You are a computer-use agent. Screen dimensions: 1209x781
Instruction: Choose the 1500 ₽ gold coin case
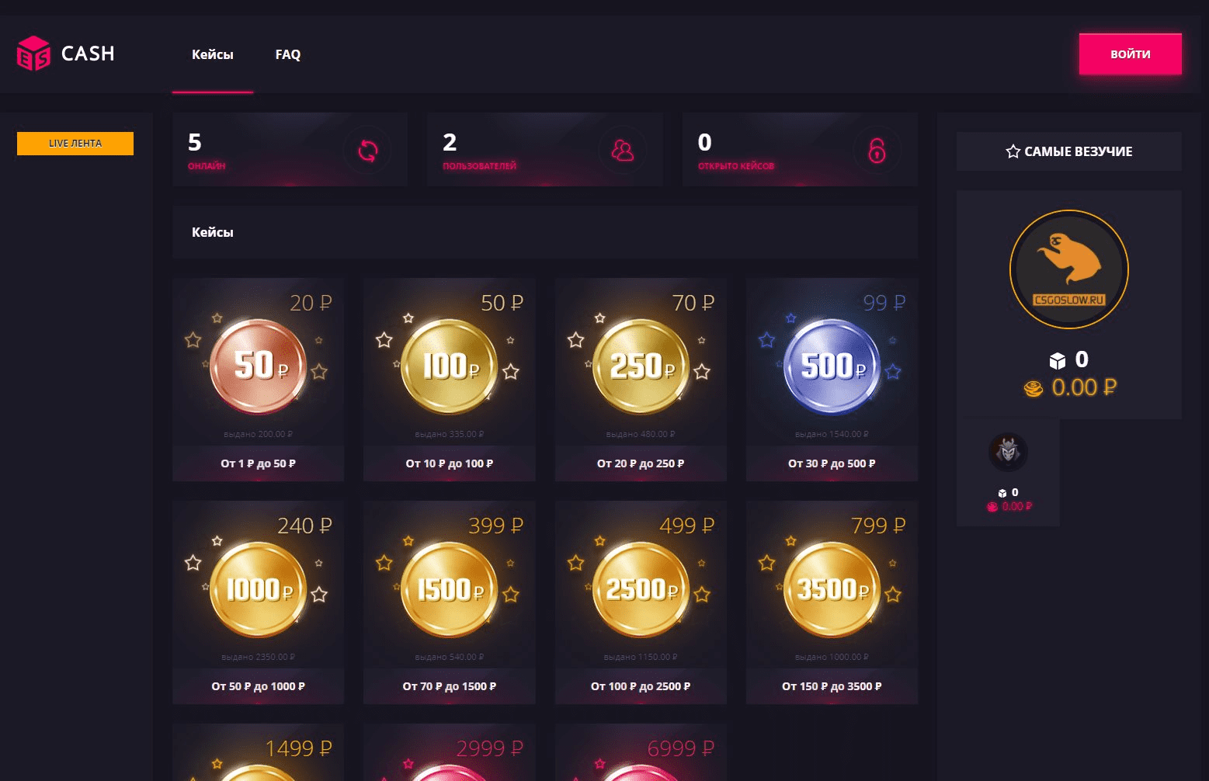450,589
